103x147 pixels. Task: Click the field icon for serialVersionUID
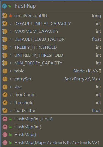(x=5, y=16)
